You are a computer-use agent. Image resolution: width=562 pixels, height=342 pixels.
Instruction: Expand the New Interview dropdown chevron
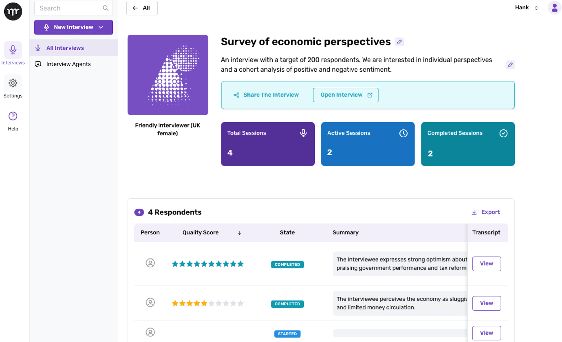[101, 27]
